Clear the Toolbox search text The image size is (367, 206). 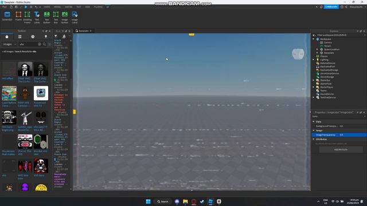pos(40,44)
